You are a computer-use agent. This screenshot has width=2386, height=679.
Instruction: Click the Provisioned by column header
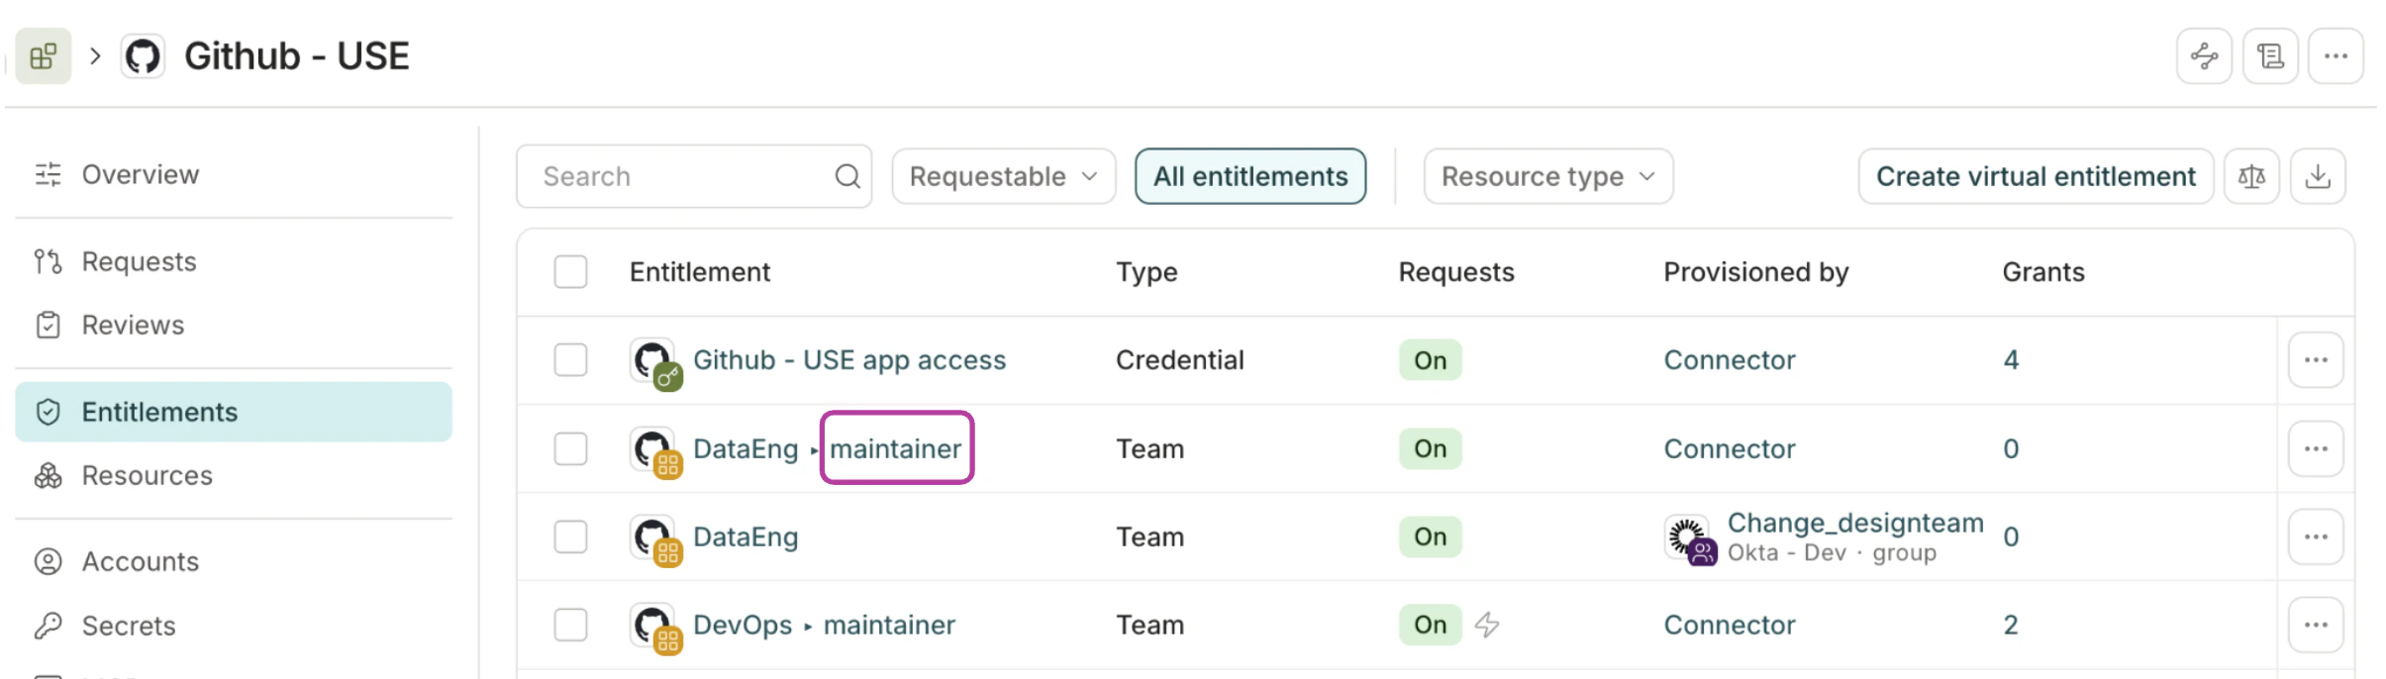pyautogui.click(x=1756, y=272)
